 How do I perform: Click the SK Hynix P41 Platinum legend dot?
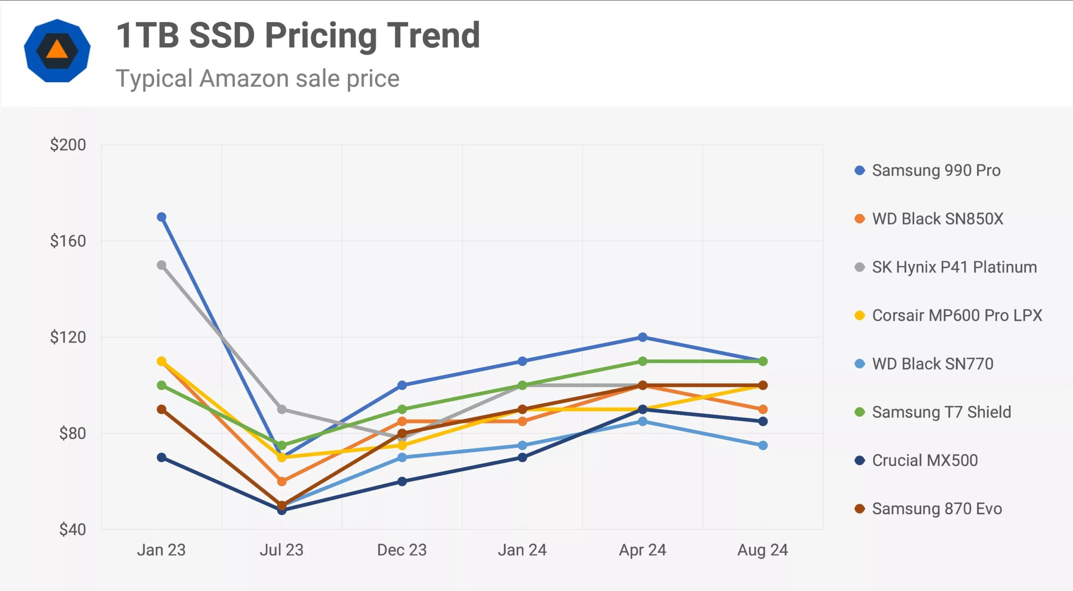860,267
